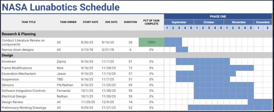Select the November month header
This screenshot has height=112, width=274.
click(x=239, y=22)
